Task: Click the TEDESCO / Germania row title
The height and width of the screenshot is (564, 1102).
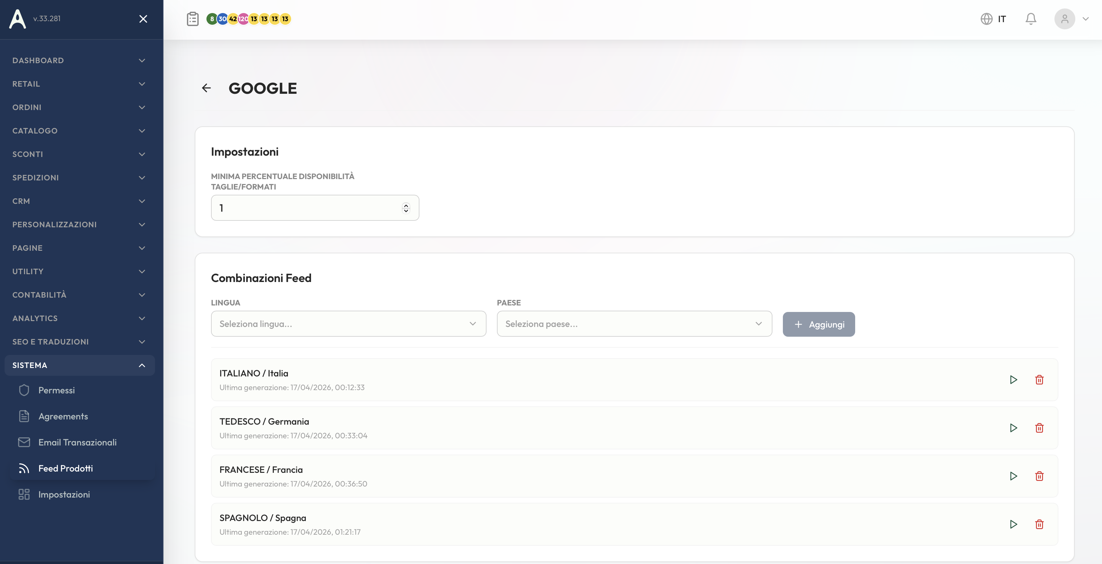Action: pyautogui.click(x=264, y=421)
